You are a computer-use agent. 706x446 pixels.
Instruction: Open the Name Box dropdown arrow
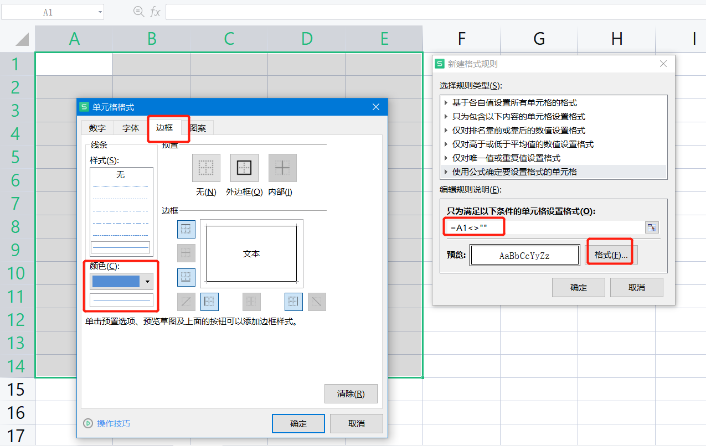click(100, 12)
